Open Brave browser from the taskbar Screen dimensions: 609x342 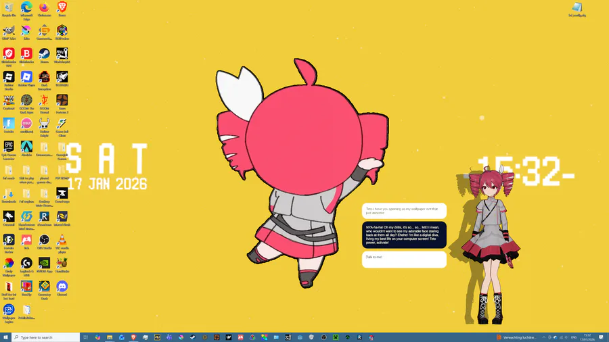(133, 337)
